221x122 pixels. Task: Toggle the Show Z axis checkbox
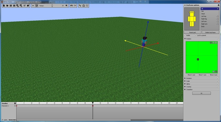[x=209, y=75]
